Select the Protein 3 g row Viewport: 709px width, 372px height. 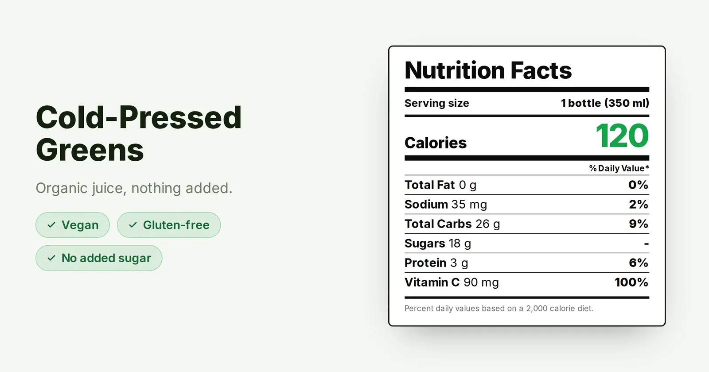click(527, 263)
